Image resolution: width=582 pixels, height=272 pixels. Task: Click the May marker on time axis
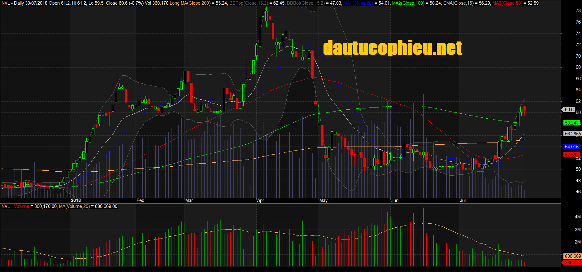pos(324,200)
